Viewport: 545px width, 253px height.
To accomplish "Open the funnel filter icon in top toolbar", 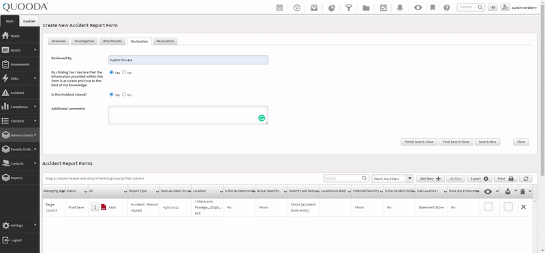I will pyautogui.click(x=349, y=7).
